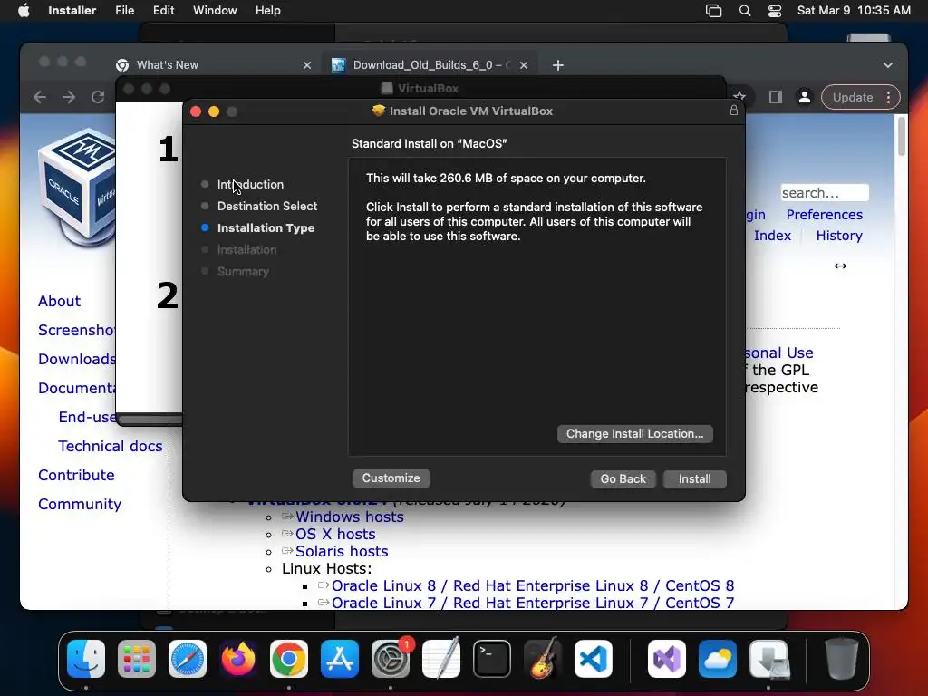Open the cloud app in the Dock
Screen dimensions: 928x696
(x=718, y=659)
